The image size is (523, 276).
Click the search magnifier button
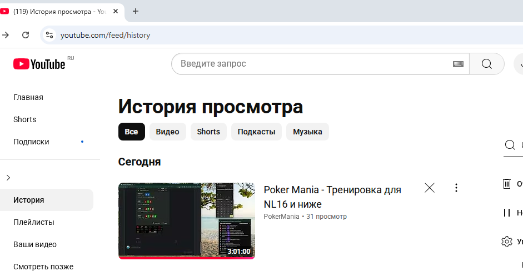tap(487, 64)
